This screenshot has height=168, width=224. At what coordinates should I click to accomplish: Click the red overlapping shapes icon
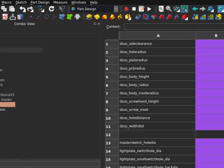click(5, 17)
